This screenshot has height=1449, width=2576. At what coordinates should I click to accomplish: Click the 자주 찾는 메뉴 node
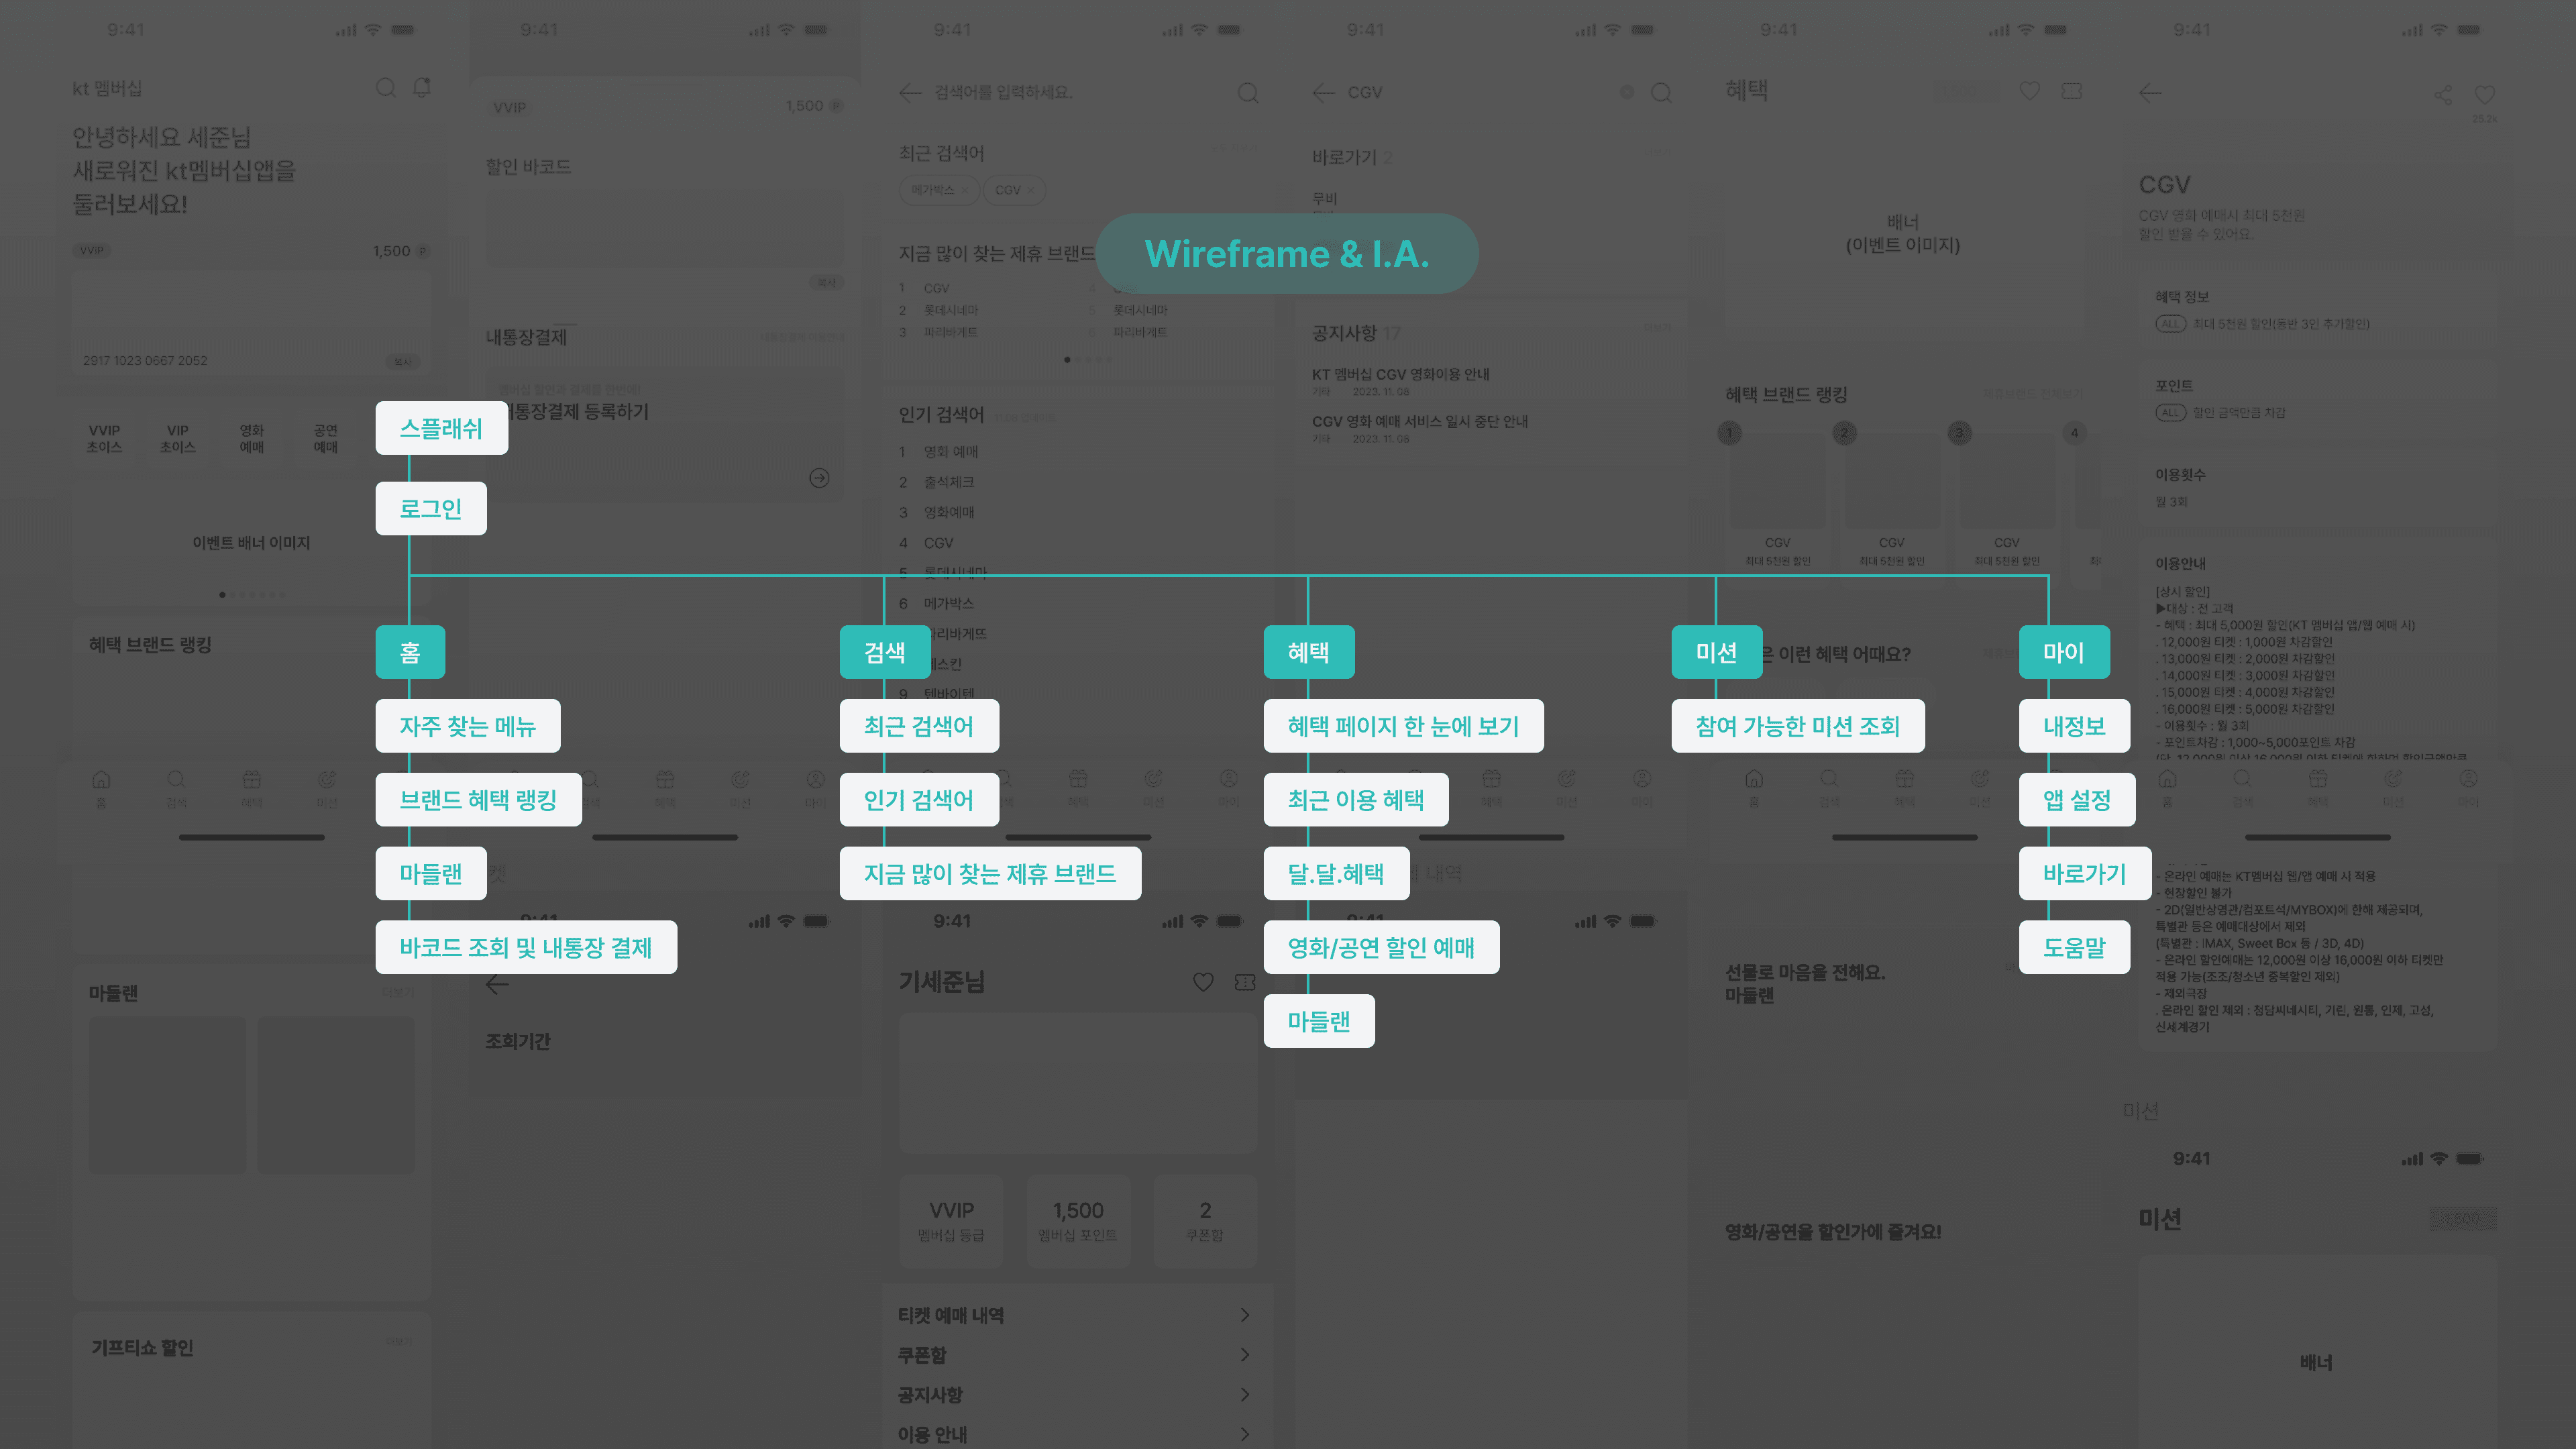point(468,726)
